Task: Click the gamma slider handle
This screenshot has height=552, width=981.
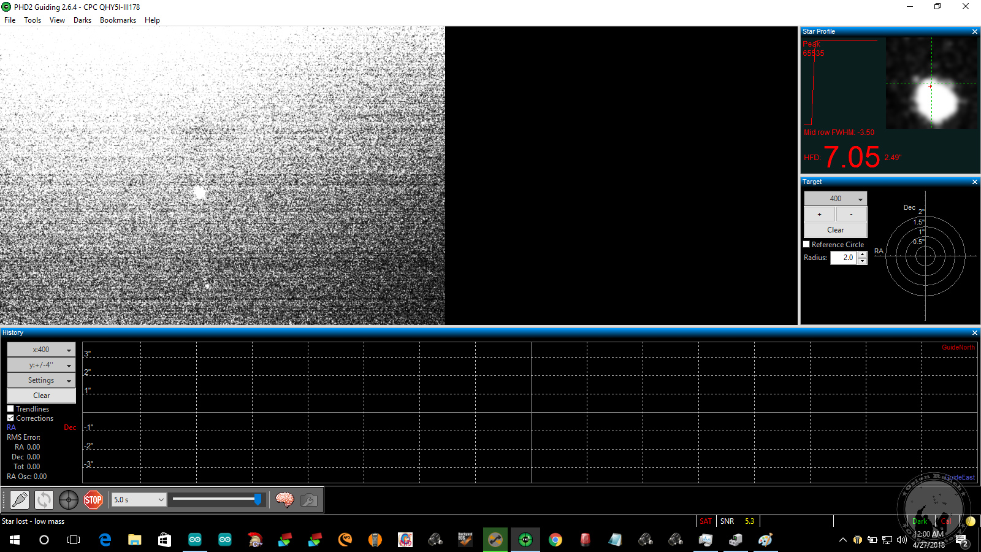Action: pyautogui.click(x=258, y=500)
